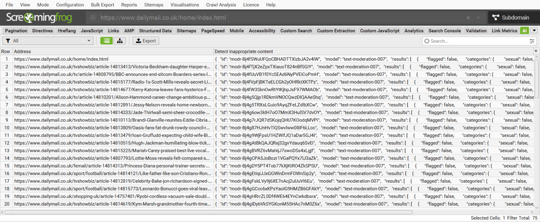This screenshot has height=222, width=540.
Task: Export the table data
Action: 146,41
